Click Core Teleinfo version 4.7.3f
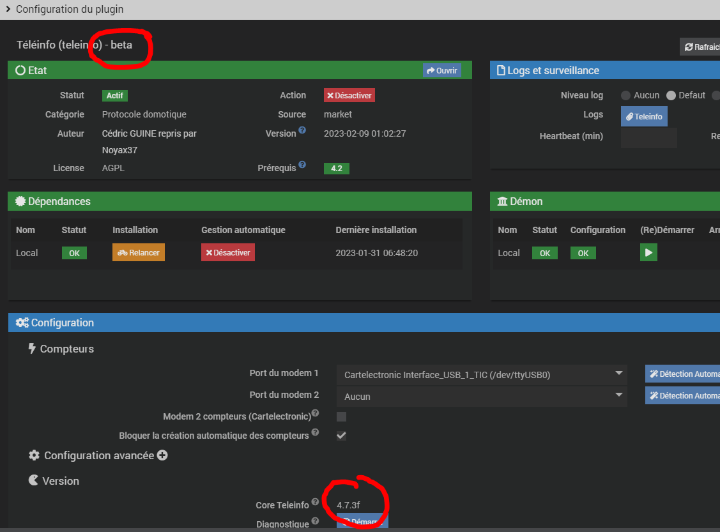Viewport: 720px width, 532px height. coord(348,505)
